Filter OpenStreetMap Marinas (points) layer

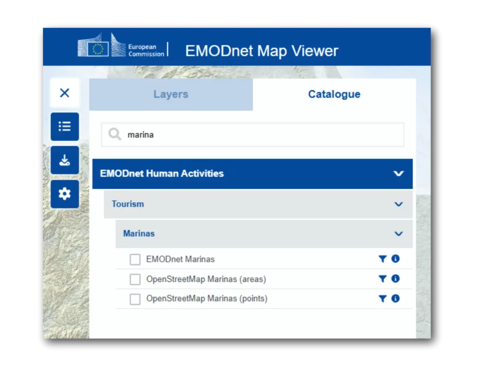[382, 299]
